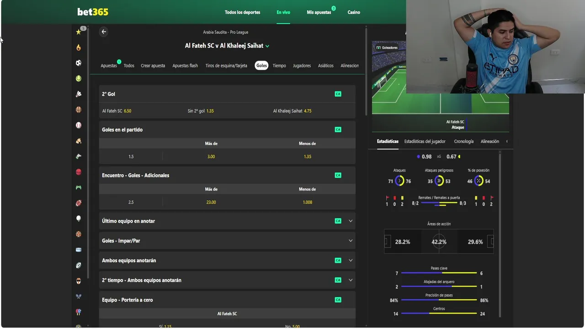Open the Tiempo market tab
The height and width of the screenshot is (329, 585).
[279, 66]
